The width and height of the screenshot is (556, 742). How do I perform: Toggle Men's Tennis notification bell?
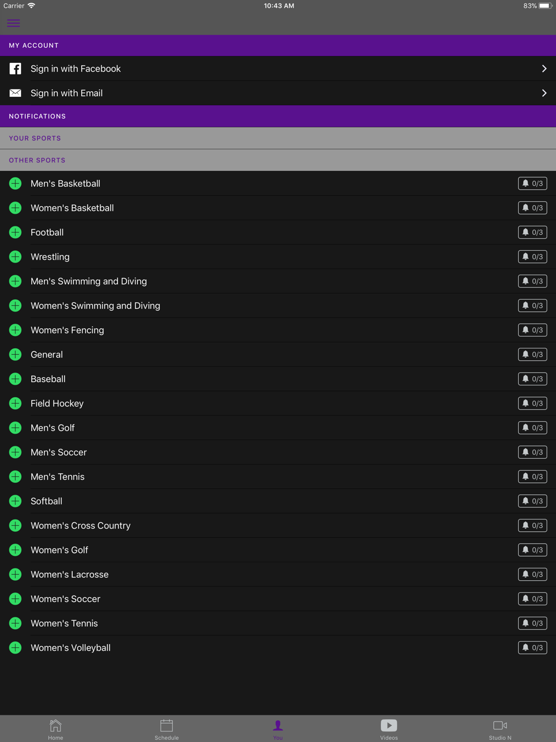pos(533,477)
